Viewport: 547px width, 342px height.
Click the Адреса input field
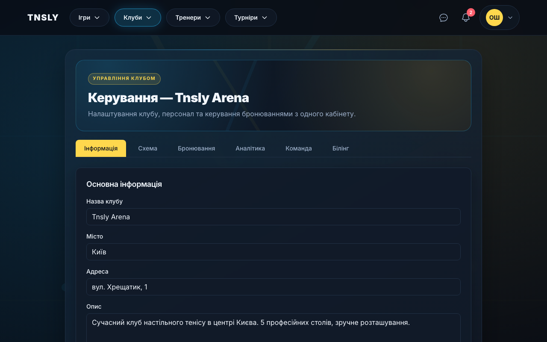[x=273, y=287]
